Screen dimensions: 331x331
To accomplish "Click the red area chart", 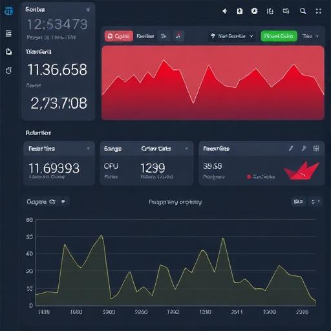I will [x=213, y=83].
